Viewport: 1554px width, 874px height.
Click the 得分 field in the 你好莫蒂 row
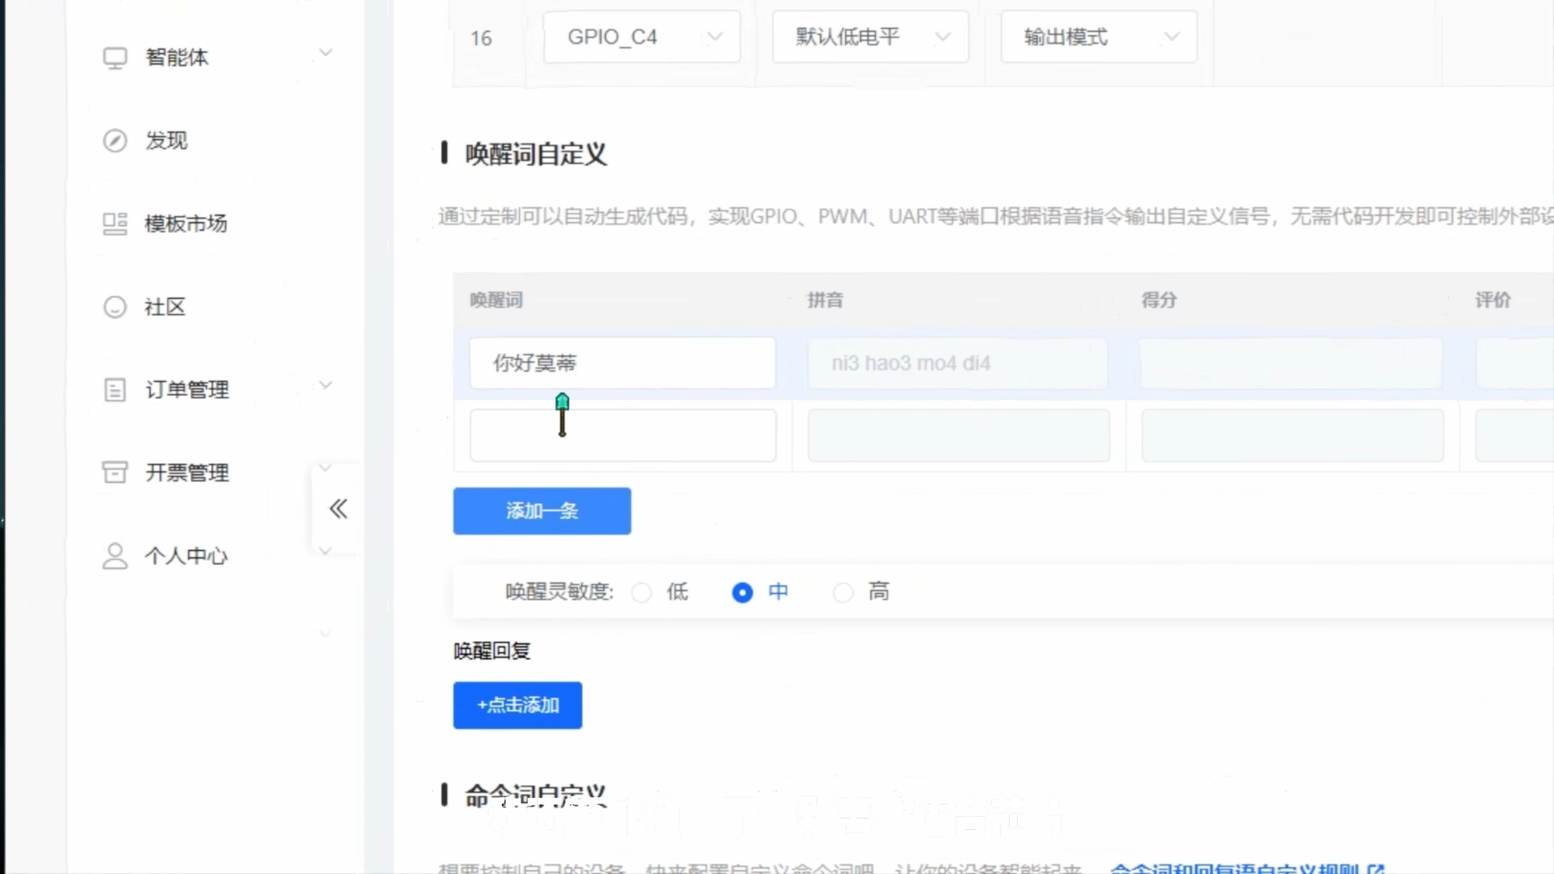coord(1292,363)
